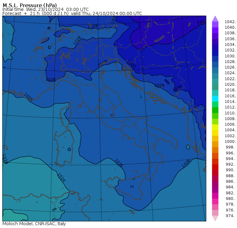Select the Initial time Wed, 23/10/2024 line
This screenshot has width=237, height=228.
[46, 9]
